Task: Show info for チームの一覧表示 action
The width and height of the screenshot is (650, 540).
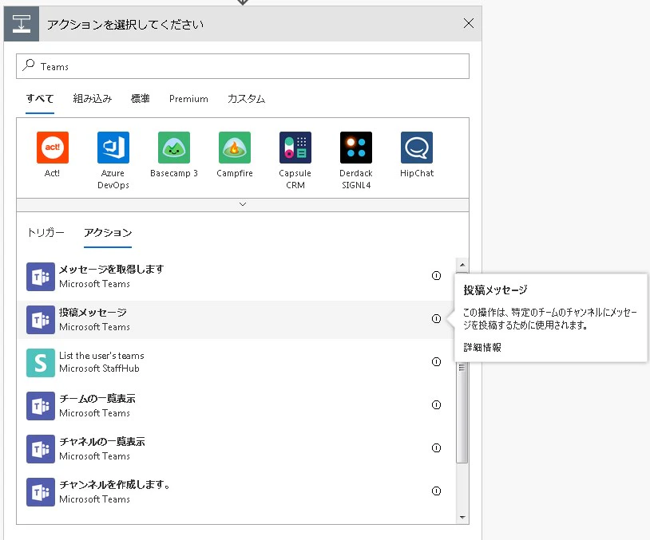Action: click(436, 405)
